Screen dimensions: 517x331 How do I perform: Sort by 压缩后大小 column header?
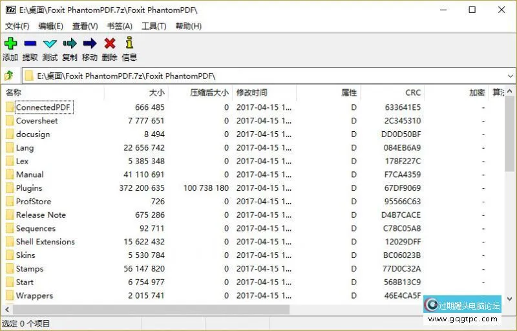click(x=200, y=92)
